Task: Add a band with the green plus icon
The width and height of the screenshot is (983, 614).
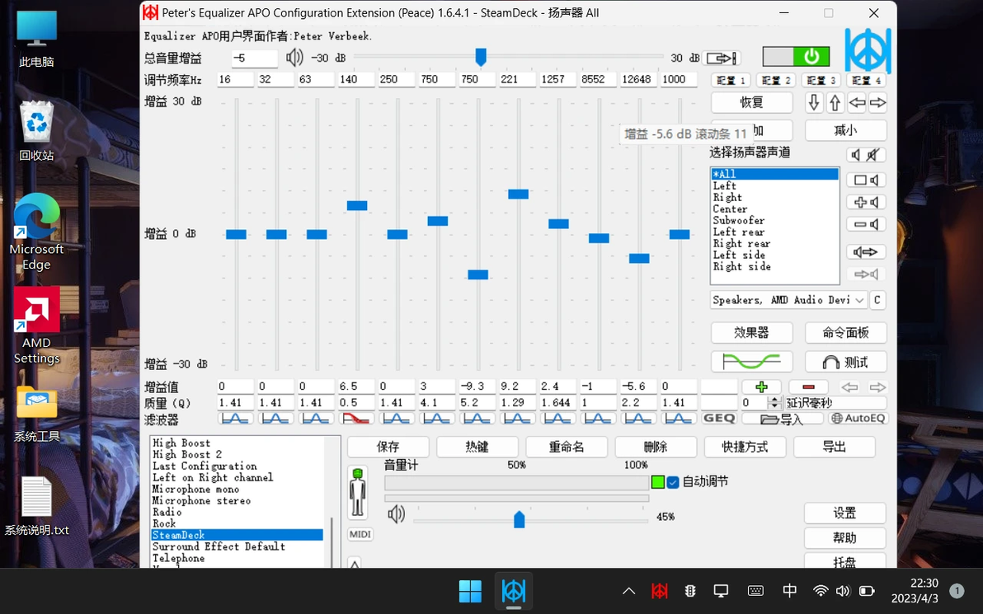Action: coord(761,387)
